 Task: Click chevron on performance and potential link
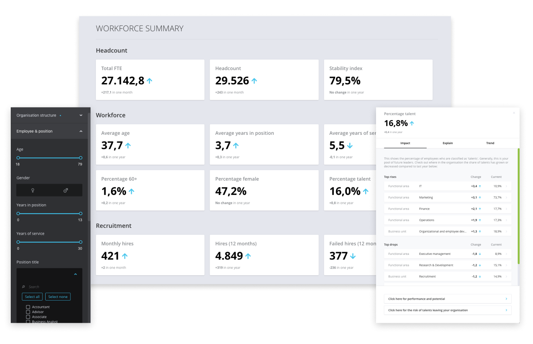click(x=507, y=299)
